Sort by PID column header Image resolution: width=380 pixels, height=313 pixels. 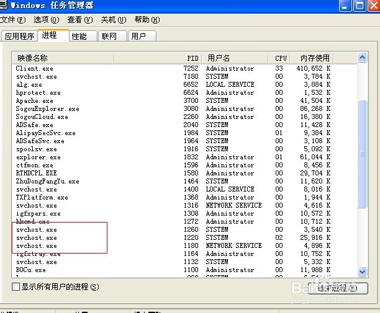[158, 58]
